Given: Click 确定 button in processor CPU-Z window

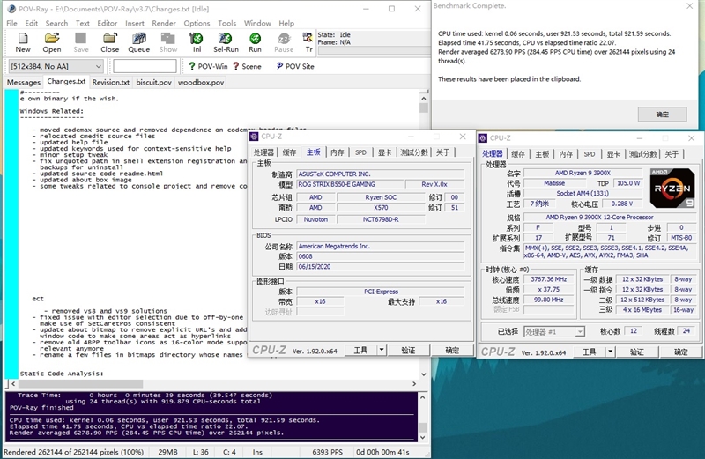Looking at the screenshot, I should tap(680, 352).
